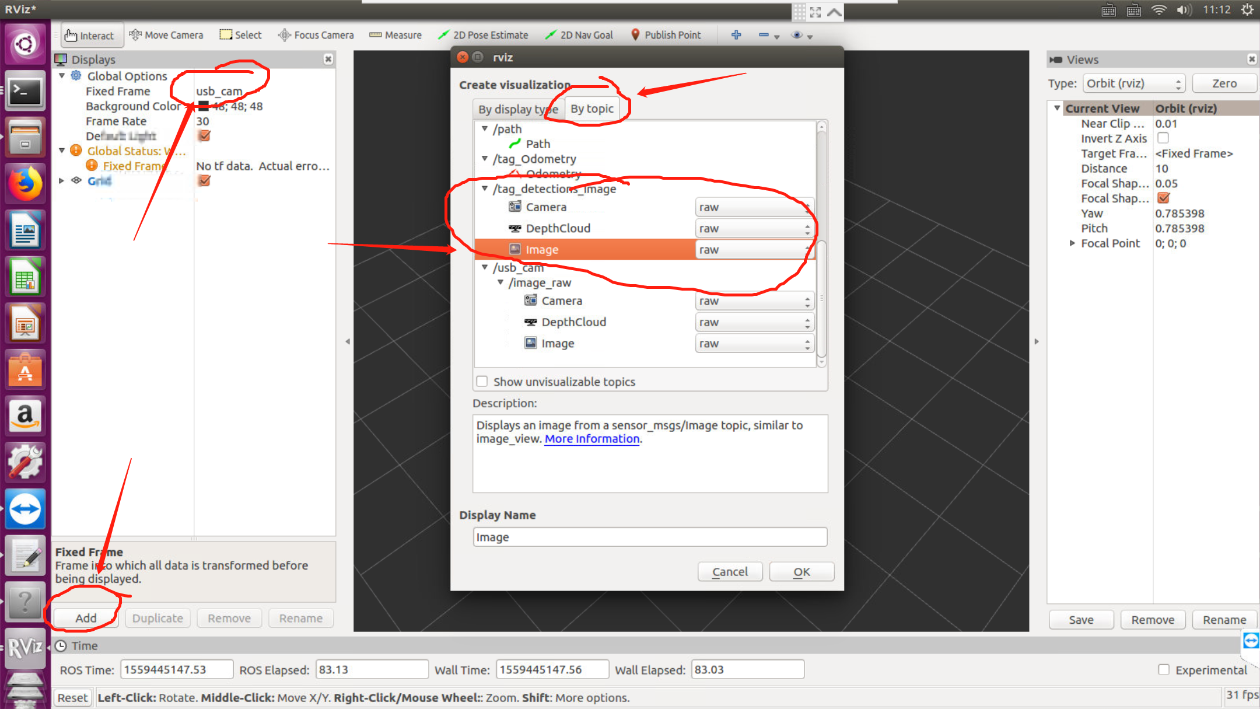Activate the Measure tool
The width and height of the screenshot is (1260, 709).
395,35
